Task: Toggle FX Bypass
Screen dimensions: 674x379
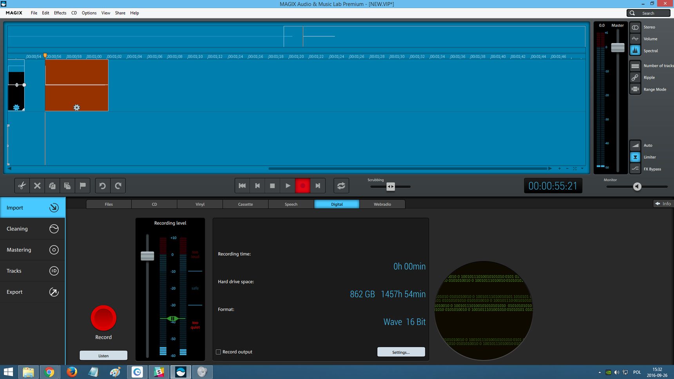Action: 635,169
